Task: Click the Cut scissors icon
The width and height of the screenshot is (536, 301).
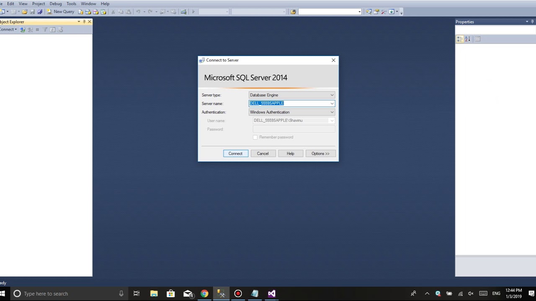Action: point(113,12)
